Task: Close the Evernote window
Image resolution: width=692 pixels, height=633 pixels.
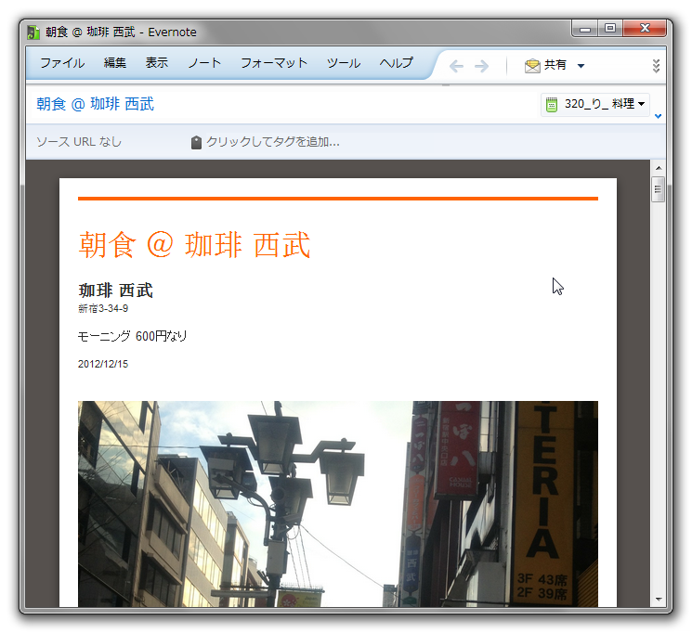Action: (645, 29)
